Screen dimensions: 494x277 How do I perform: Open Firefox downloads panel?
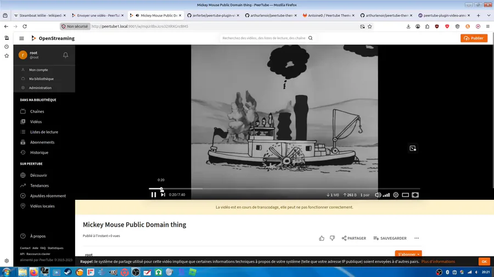pyautogui.click(x=408, y=26)
